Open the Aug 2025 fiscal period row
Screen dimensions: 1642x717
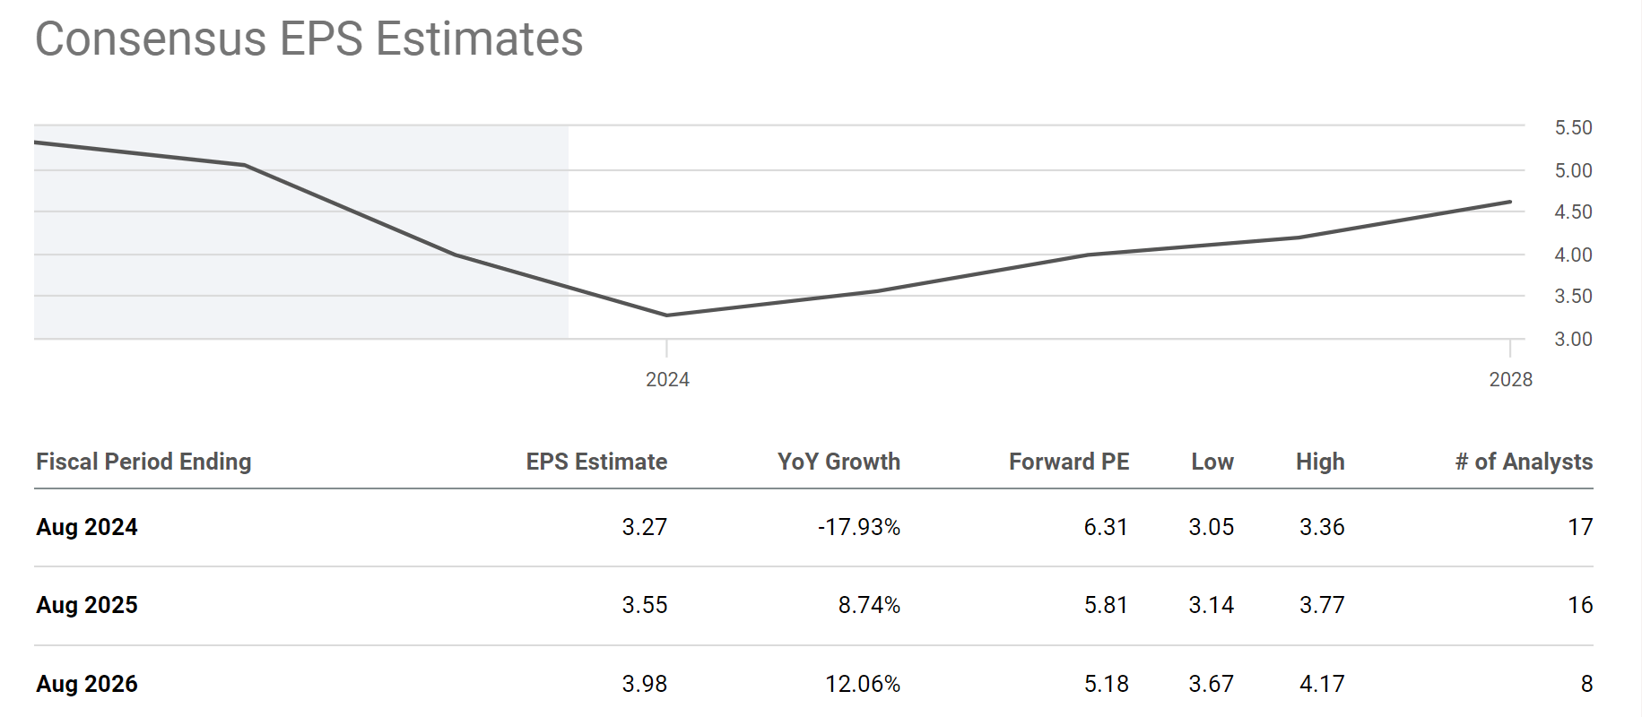coord(87,605)
